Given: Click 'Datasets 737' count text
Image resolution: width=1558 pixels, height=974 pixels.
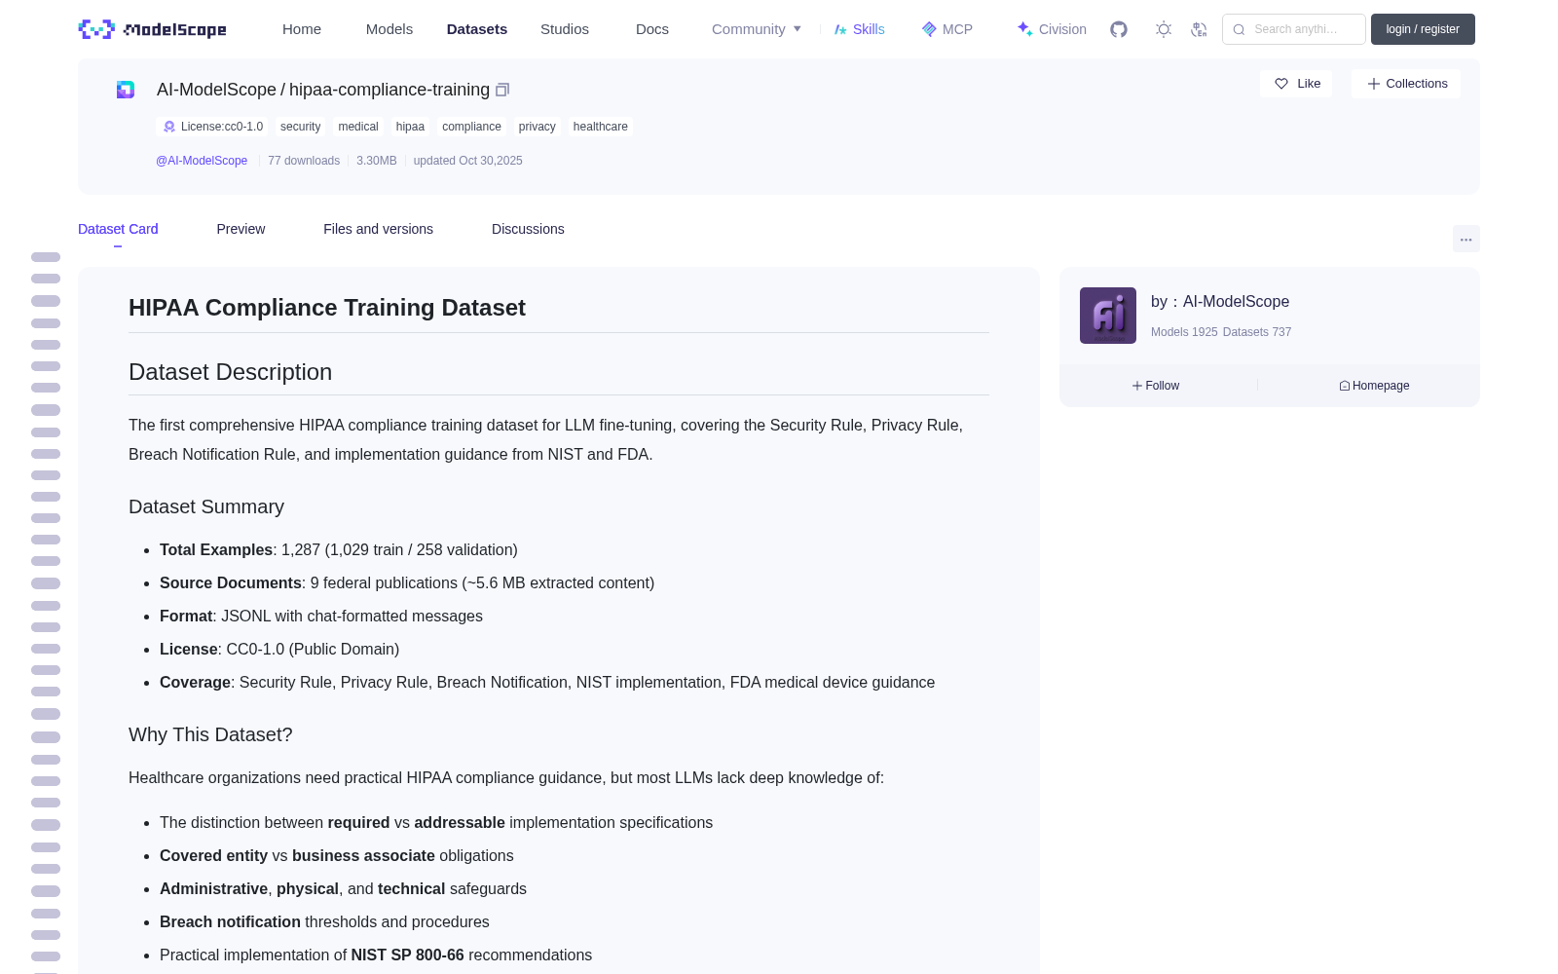Looking at the screenshot, I should [1257, 332].
